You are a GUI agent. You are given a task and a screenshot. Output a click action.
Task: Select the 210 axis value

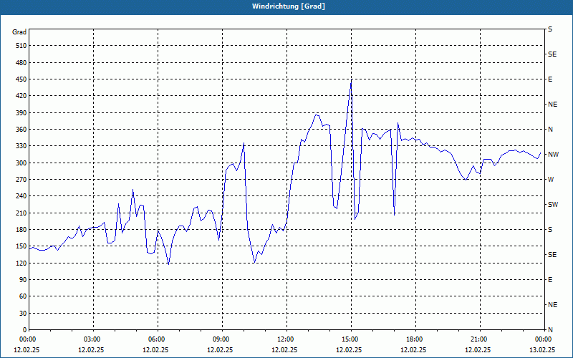point(21,213)
